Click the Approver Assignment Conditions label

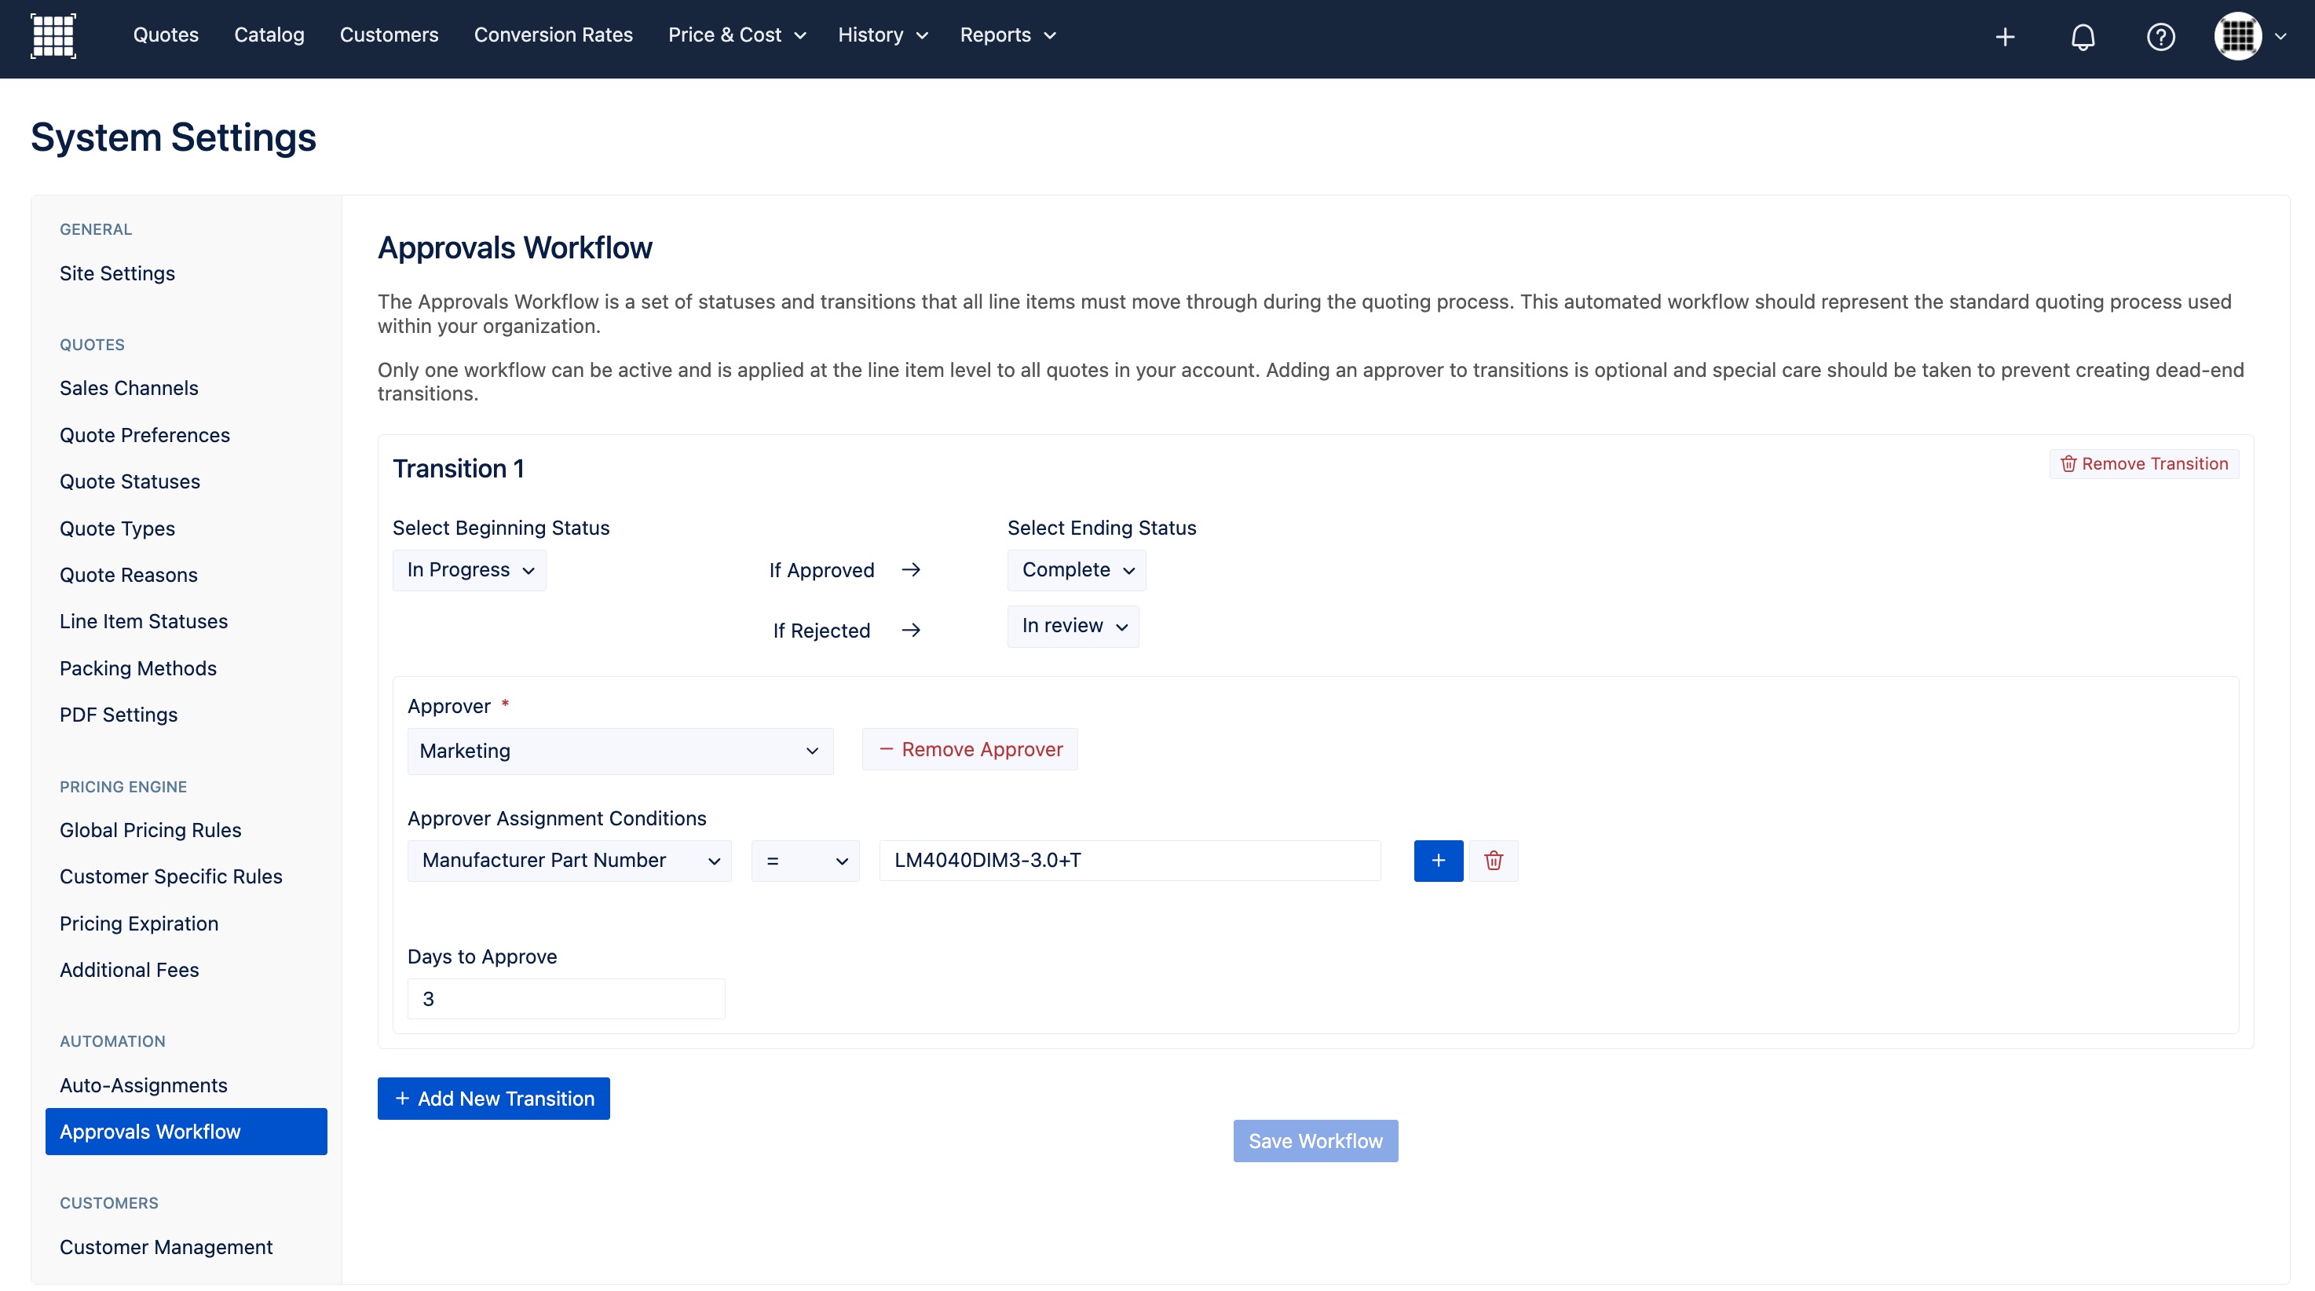pos(558,818)
